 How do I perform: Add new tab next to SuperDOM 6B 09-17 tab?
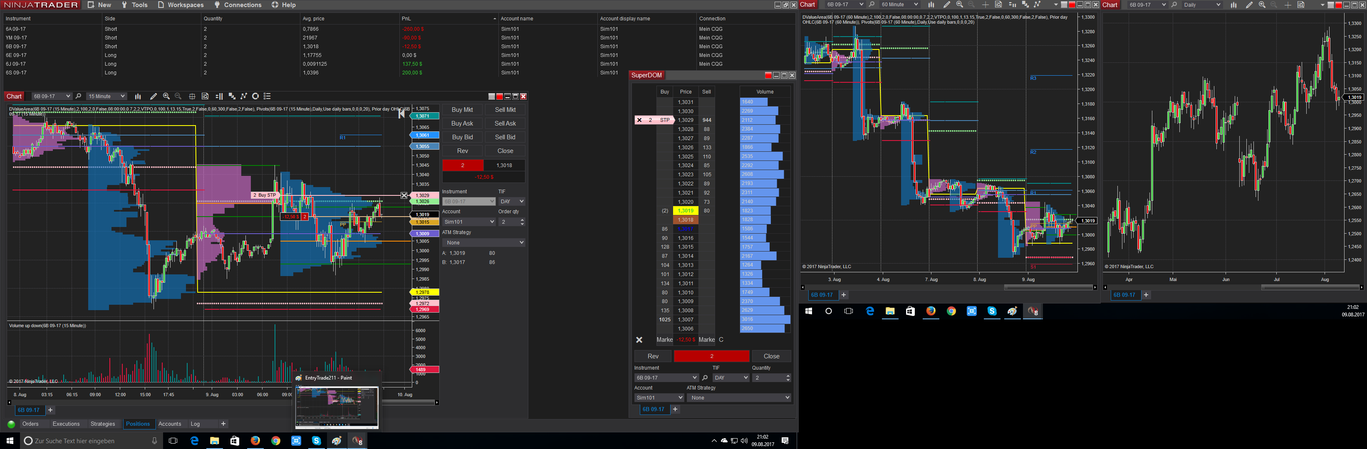675,409
